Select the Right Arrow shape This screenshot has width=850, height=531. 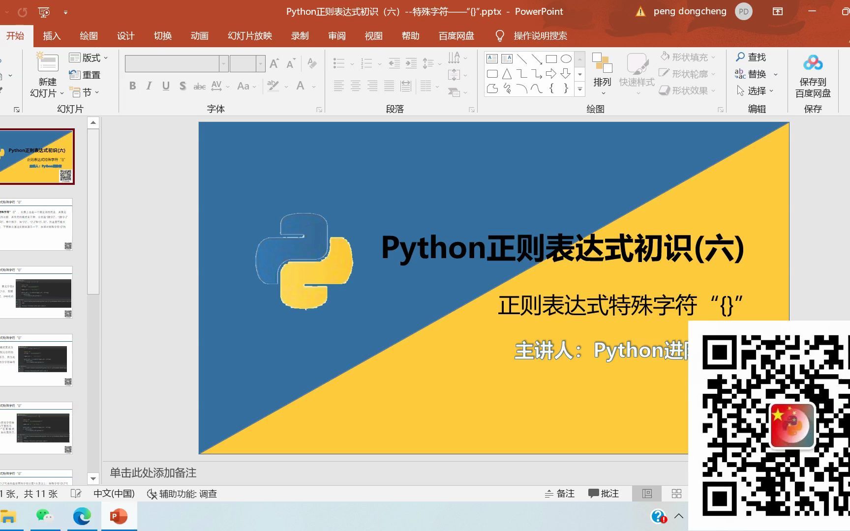coord(551,74)
